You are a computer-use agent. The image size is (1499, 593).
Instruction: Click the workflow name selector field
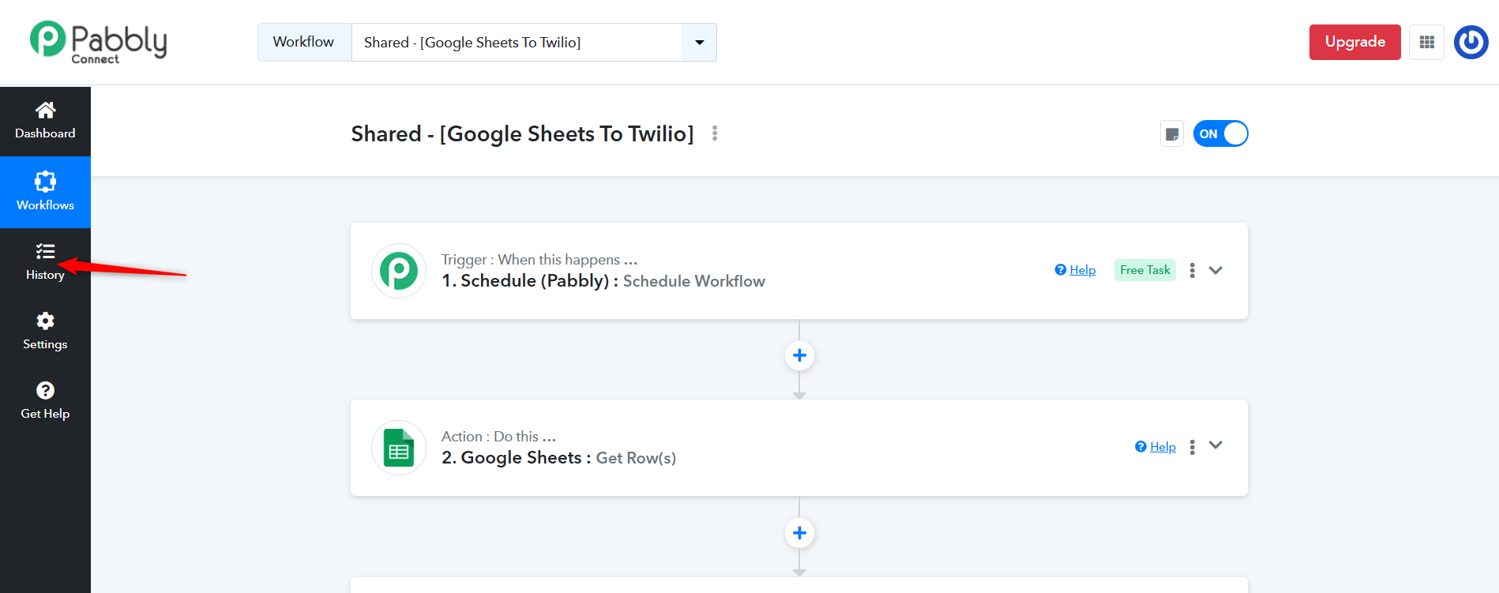pyautogui.click(x=517, y=43)
